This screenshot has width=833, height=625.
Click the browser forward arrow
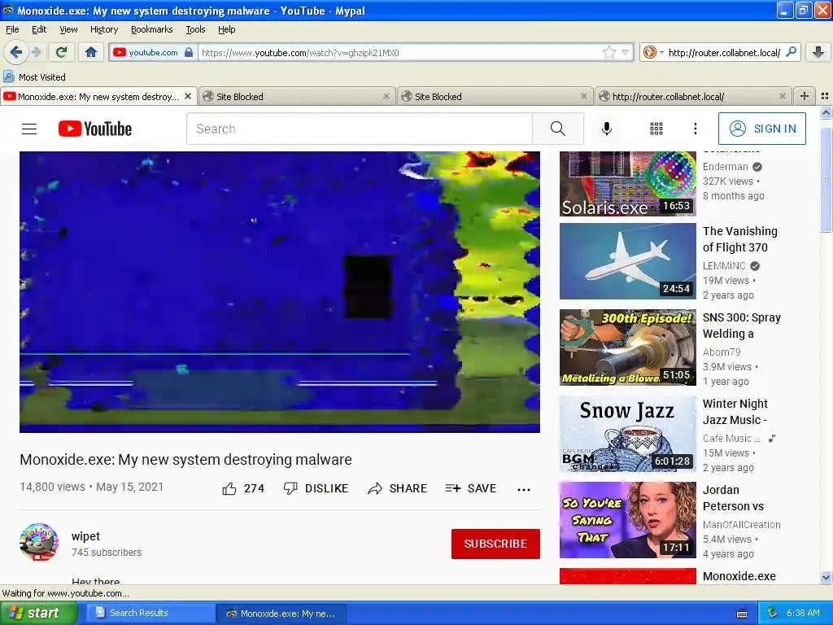(36, 52)
